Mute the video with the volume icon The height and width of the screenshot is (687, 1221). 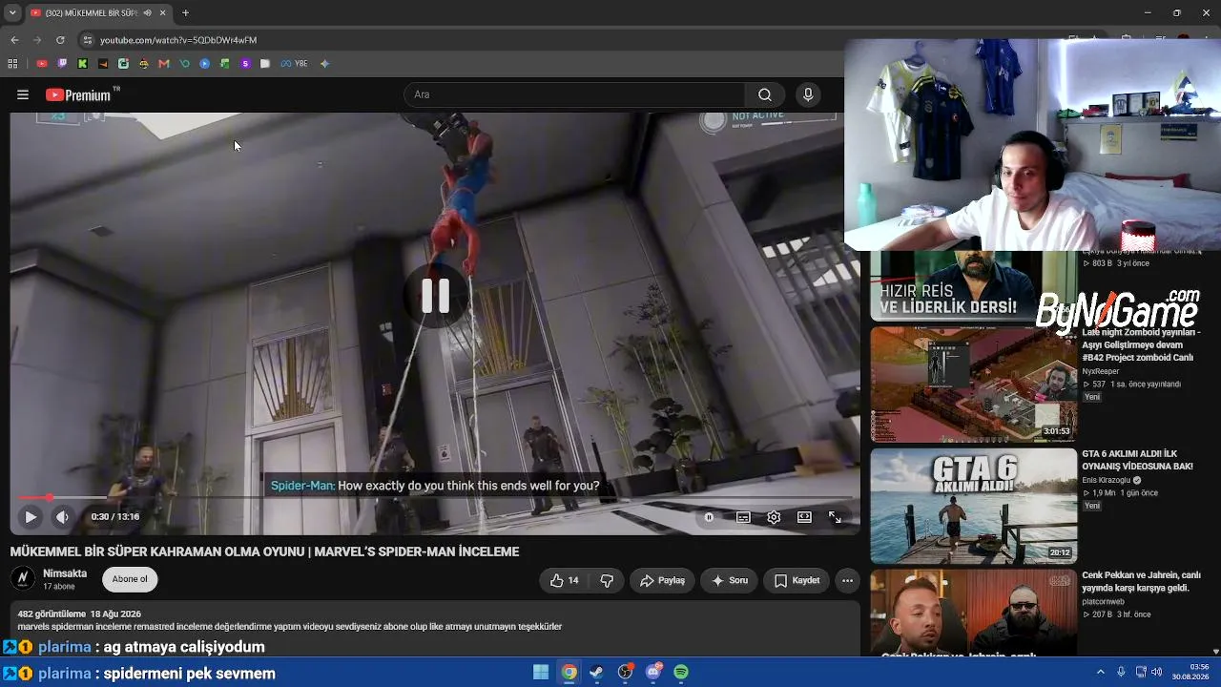point(62,517)
